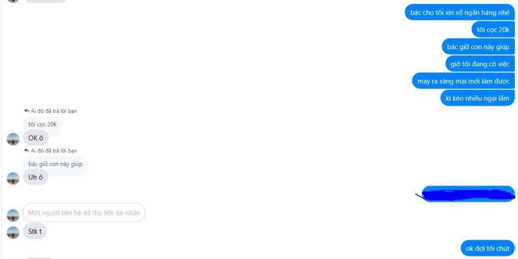This screenshot has width=518, height=259.
Task: Select the 'Uh ô' message bubble
Action: [x=35, y=177]
